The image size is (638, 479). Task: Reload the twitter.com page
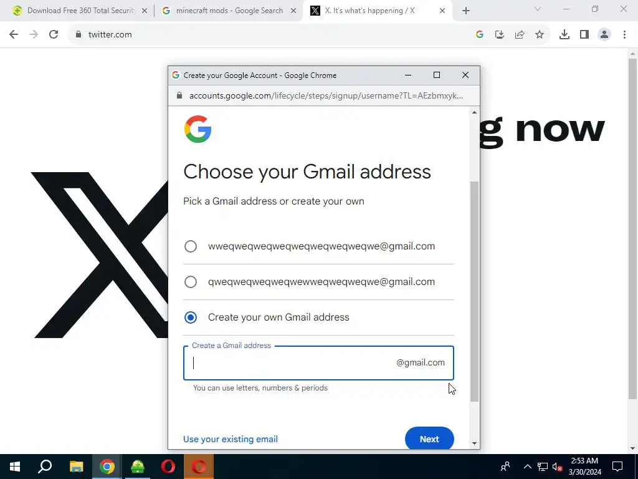(54, 35)
